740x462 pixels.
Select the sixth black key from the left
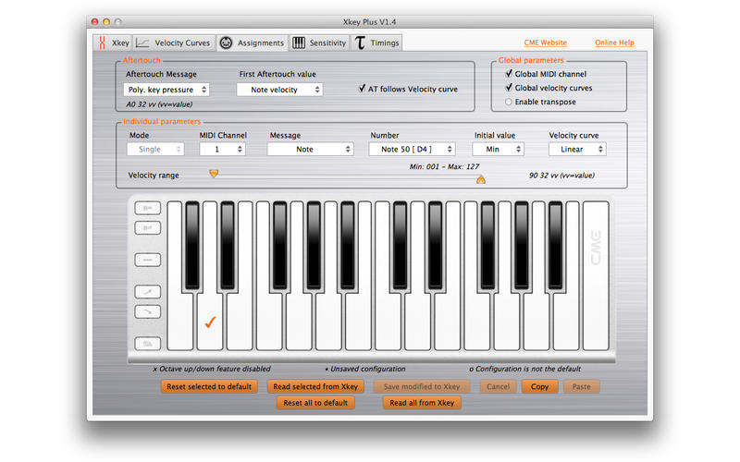tap(401, 245)
